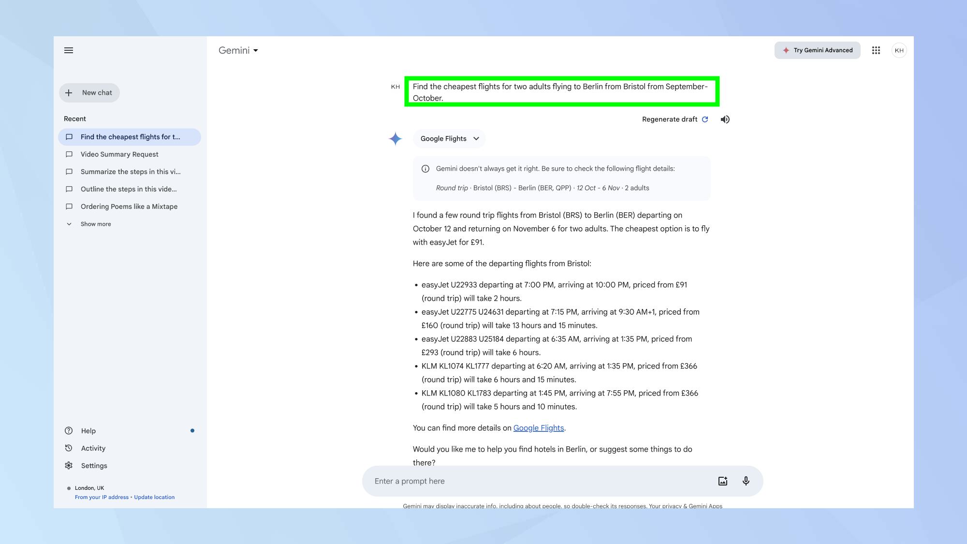Screen dimensions: 967x544
Task: Click the image upload icon in prompt bar
Action: (723, 481)
